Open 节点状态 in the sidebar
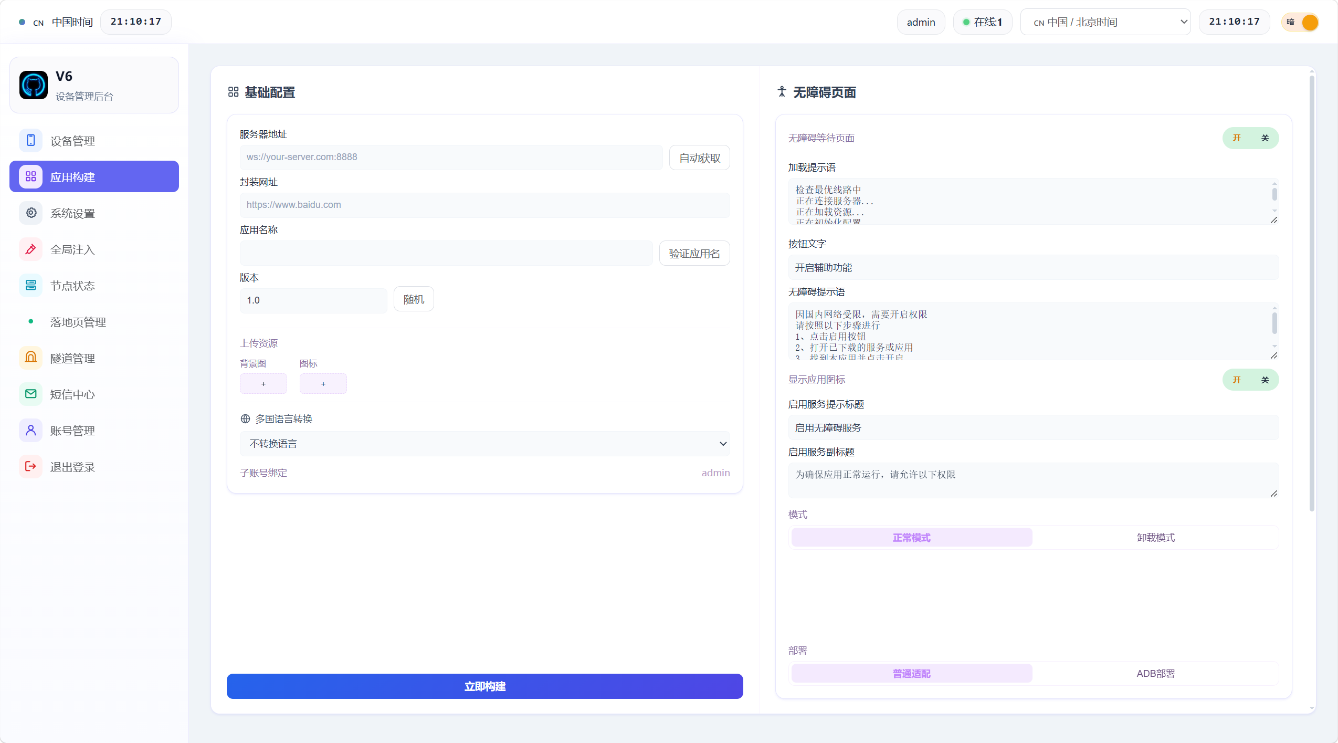 tap(94, 286)
